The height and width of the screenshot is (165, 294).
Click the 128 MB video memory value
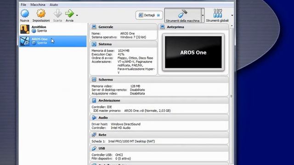tap(135, 86)
